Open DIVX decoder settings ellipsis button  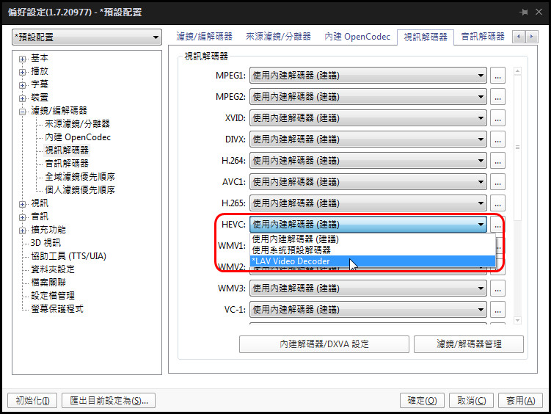[497, 139]
